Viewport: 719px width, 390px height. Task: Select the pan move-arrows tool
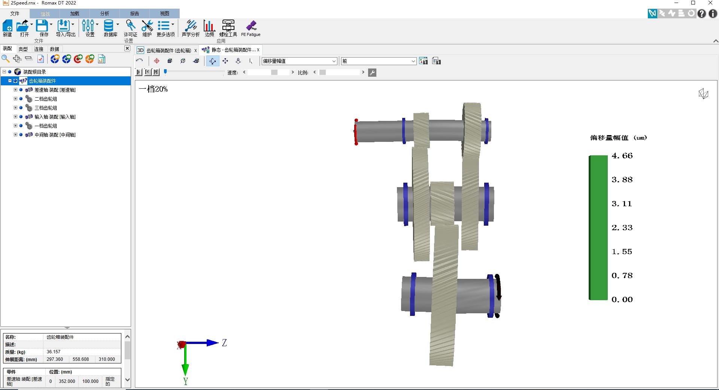click(225, 61)
